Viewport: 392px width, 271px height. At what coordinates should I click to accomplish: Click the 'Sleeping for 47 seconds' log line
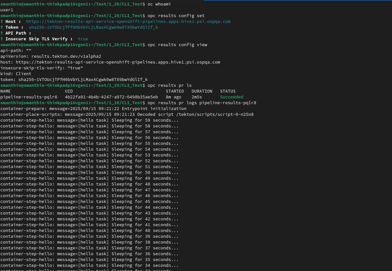click(90, 190)
